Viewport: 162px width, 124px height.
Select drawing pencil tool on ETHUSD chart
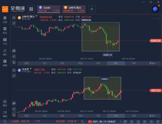coord(14,109)
